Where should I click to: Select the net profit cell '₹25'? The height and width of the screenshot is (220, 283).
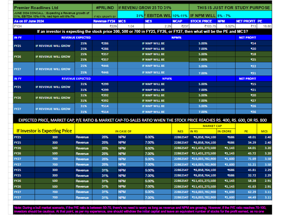(x=253, y=59)
